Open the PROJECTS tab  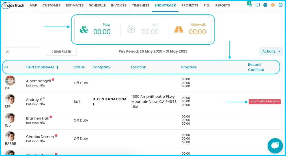point(190,5)
